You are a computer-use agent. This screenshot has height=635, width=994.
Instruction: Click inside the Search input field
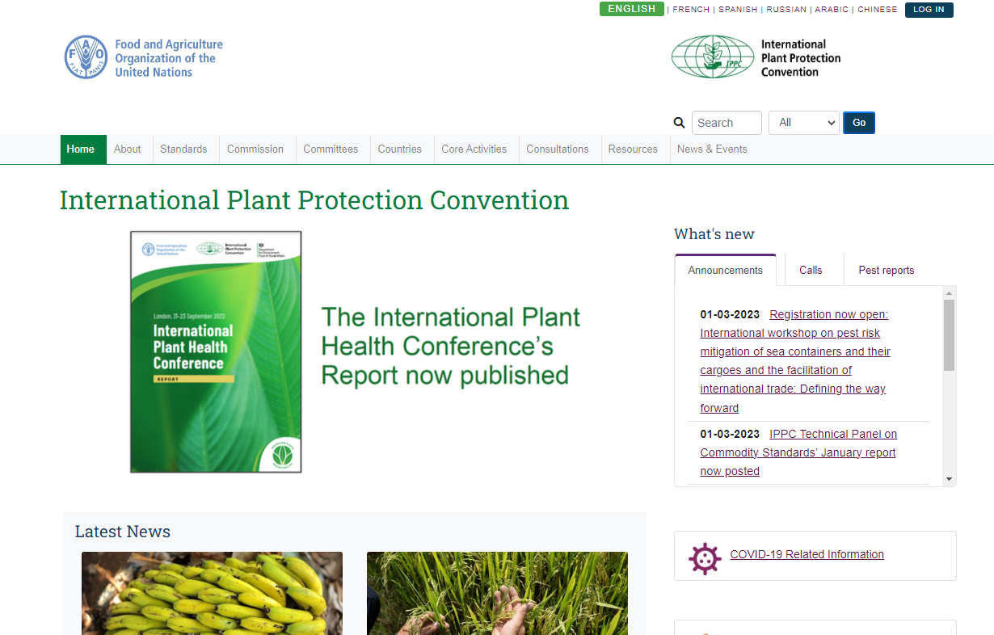pos(726,122)
